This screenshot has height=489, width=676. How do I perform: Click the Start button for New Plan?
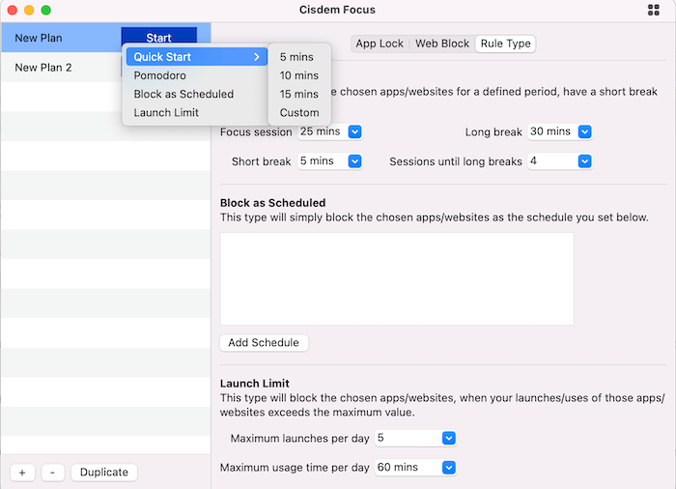pyautogui.click(x=159, y=38)
